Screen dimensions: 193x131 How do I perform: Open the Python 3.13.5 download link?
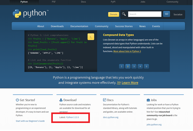click(x=75, y=117)
